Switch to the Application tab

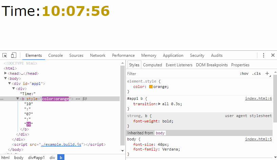click(173, 55)
